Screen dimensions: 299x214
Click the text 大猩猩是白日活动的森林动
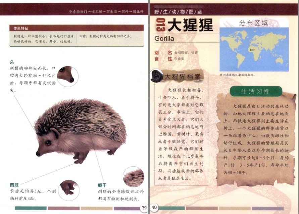[261, 106]
